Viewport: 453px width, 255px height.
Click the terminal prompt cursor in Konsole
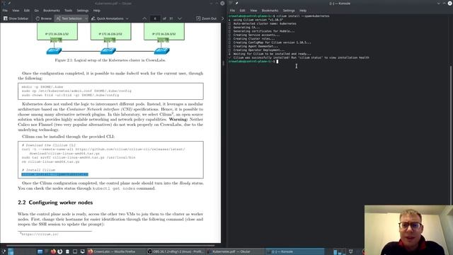click(x=277, y=62)
